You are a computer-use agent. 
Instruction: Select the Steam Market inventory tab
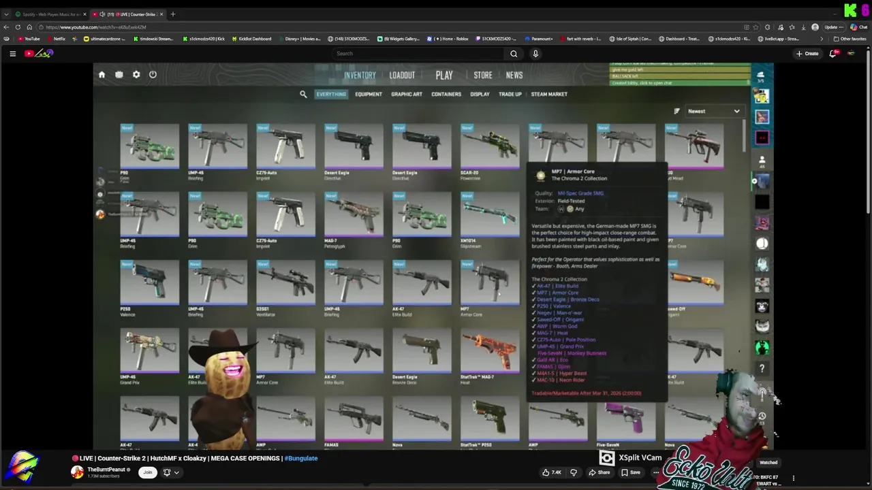[x=549, y=95]
